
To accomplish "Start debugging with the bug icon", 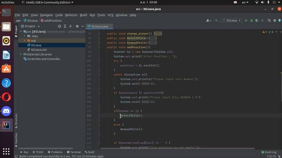I will tap(252, 21).
